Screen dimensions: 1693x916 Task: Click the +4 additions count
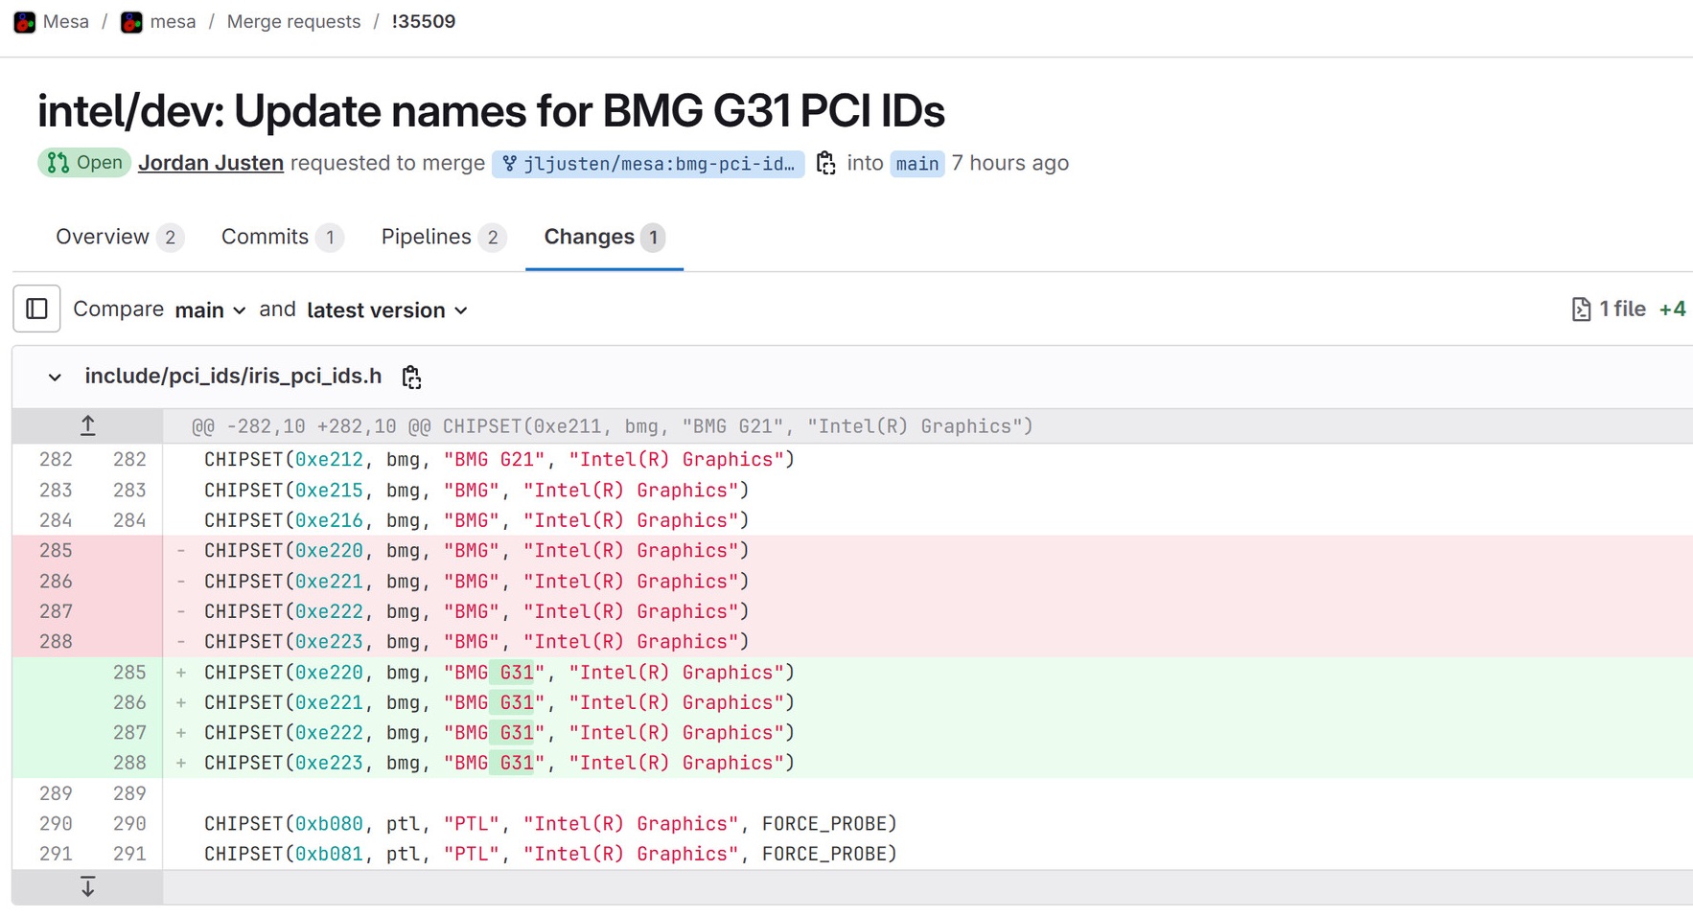pos(1673,309)
